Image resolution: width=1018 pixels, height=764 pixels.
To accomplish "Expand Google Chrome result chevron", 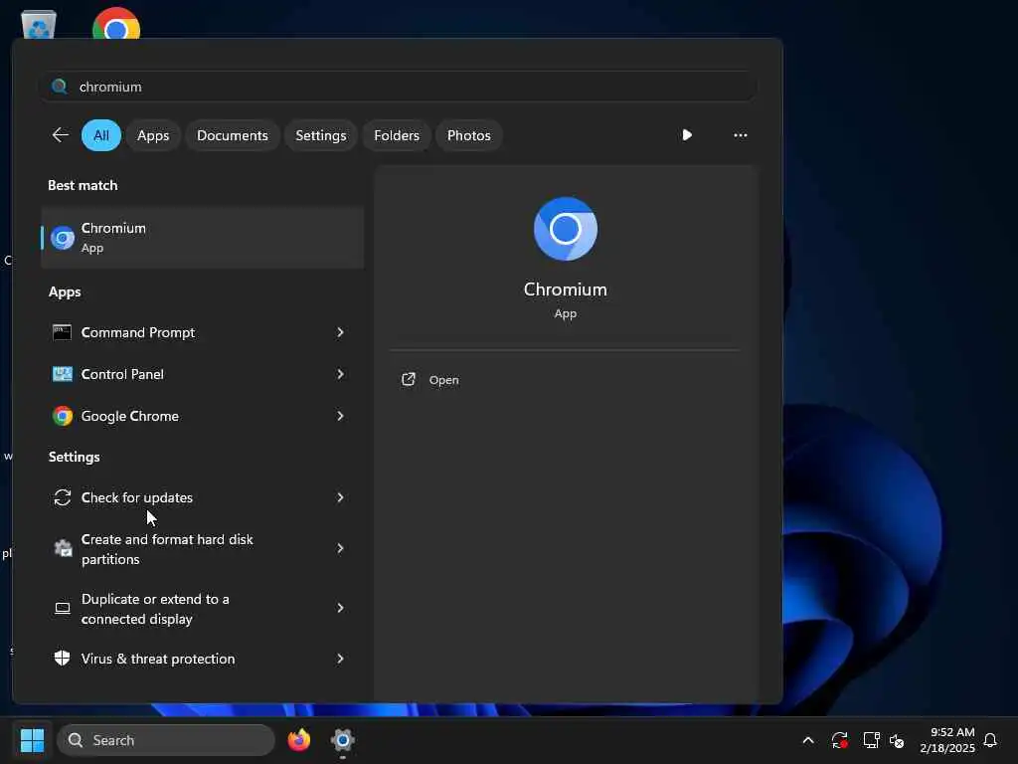I will point(340,416).
